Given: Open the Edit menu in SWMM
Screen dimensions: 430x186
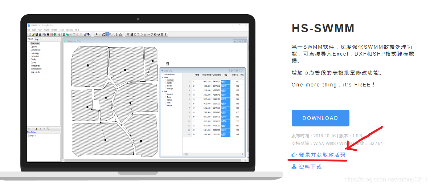Looking at the screenshot, I should point(34,30).
